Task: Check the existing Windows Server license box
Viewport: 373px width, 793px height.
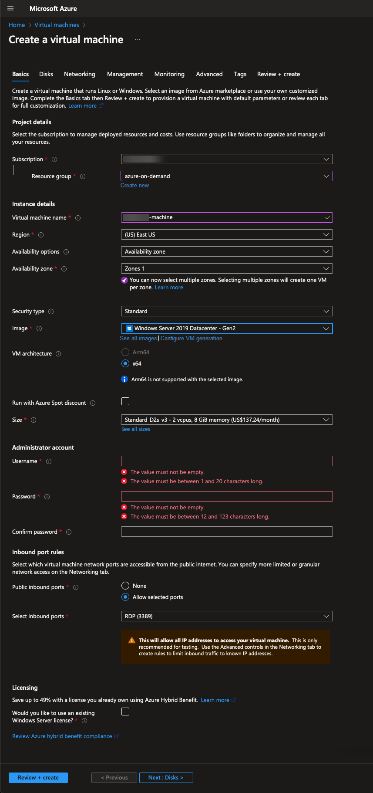Action: tap(125, 712)
